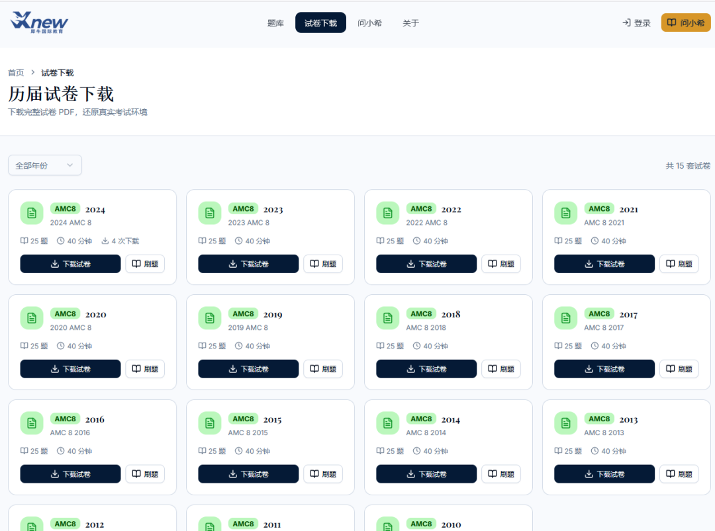Open the 题库 nav tab
This screenshot has height=531, width=715.
(x=275, y=22)
